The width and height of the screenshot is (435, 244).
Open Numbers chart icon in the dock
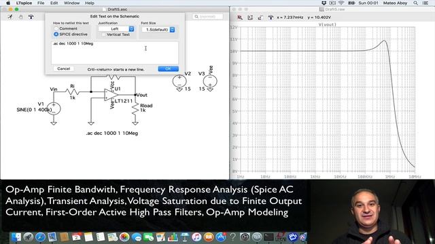(173, 237)
